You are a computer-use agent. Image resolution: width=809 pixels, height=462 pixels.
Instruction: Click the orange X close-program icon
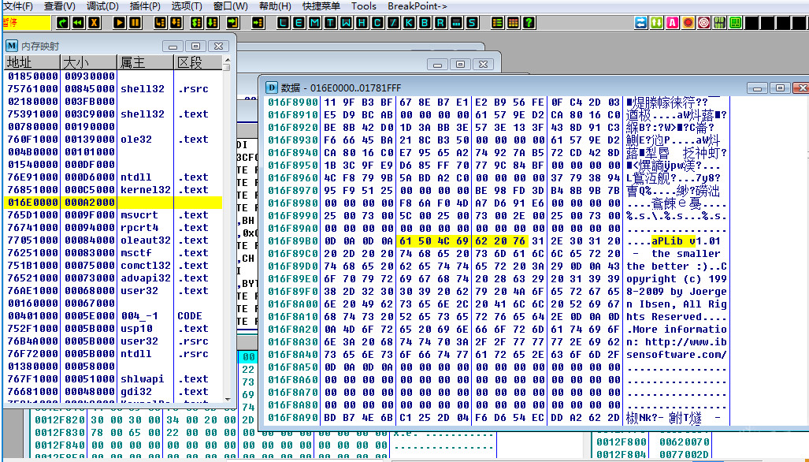[x=94, y=23]
